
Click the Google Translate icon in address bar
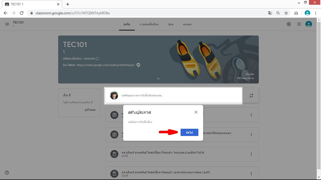click(270, 13)
